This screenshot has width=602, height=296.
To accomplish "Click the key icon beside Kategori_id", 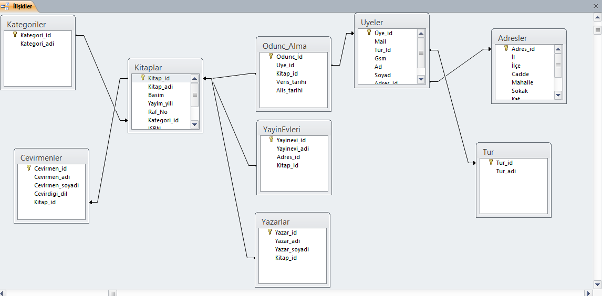I will pyautogui.click(x=15, y=35).
